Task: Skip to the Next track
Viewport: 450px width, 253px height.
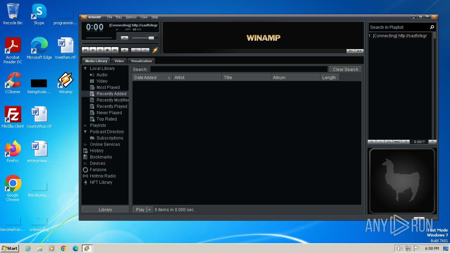Action: click(x=115, y=50)
